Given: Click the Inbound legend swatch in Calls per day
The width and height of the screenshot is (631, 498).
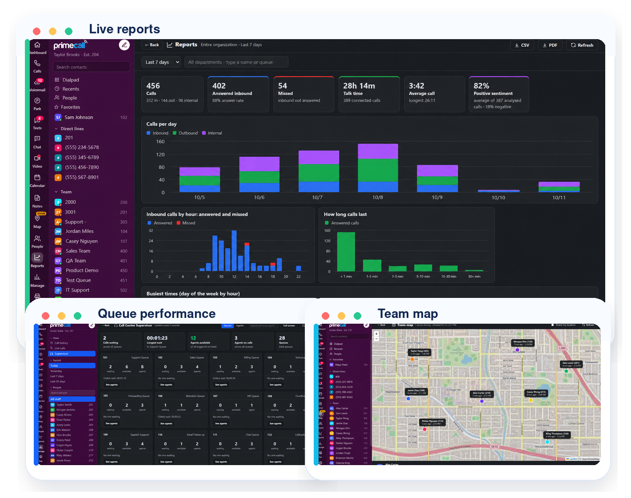Looking at the screenshot, I should [x=148, y=133].
